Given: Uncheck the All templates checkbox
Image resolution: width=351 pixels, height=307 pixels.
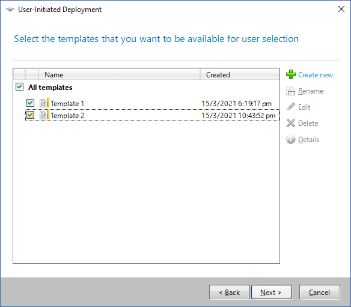Looking at the screenshot, I should coord(20,86).
